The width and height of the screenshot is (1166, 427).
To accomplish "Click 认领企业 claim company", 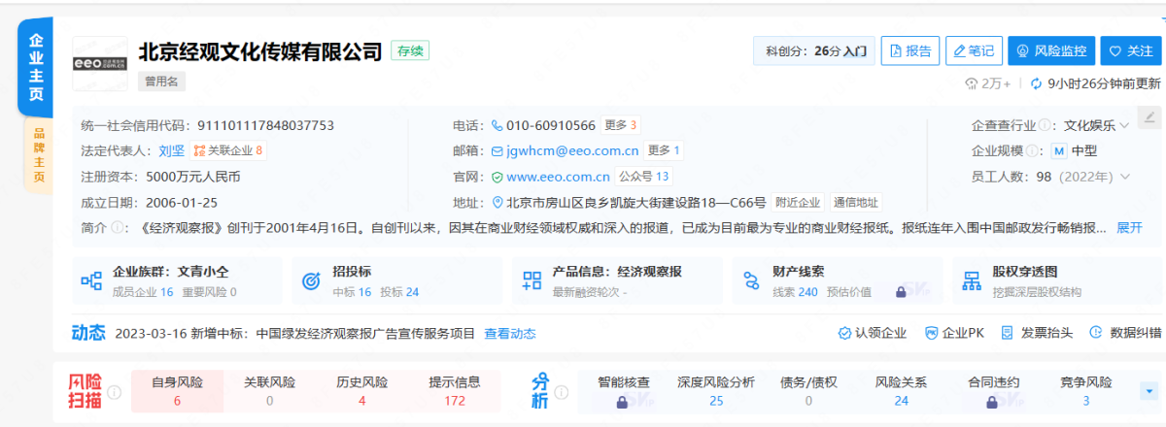I will click(x=872, y=333).
